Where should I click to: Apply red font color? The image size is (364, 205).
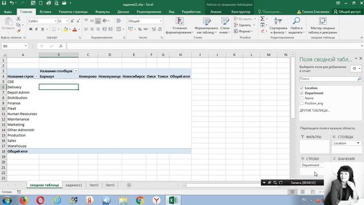point(75,29)
